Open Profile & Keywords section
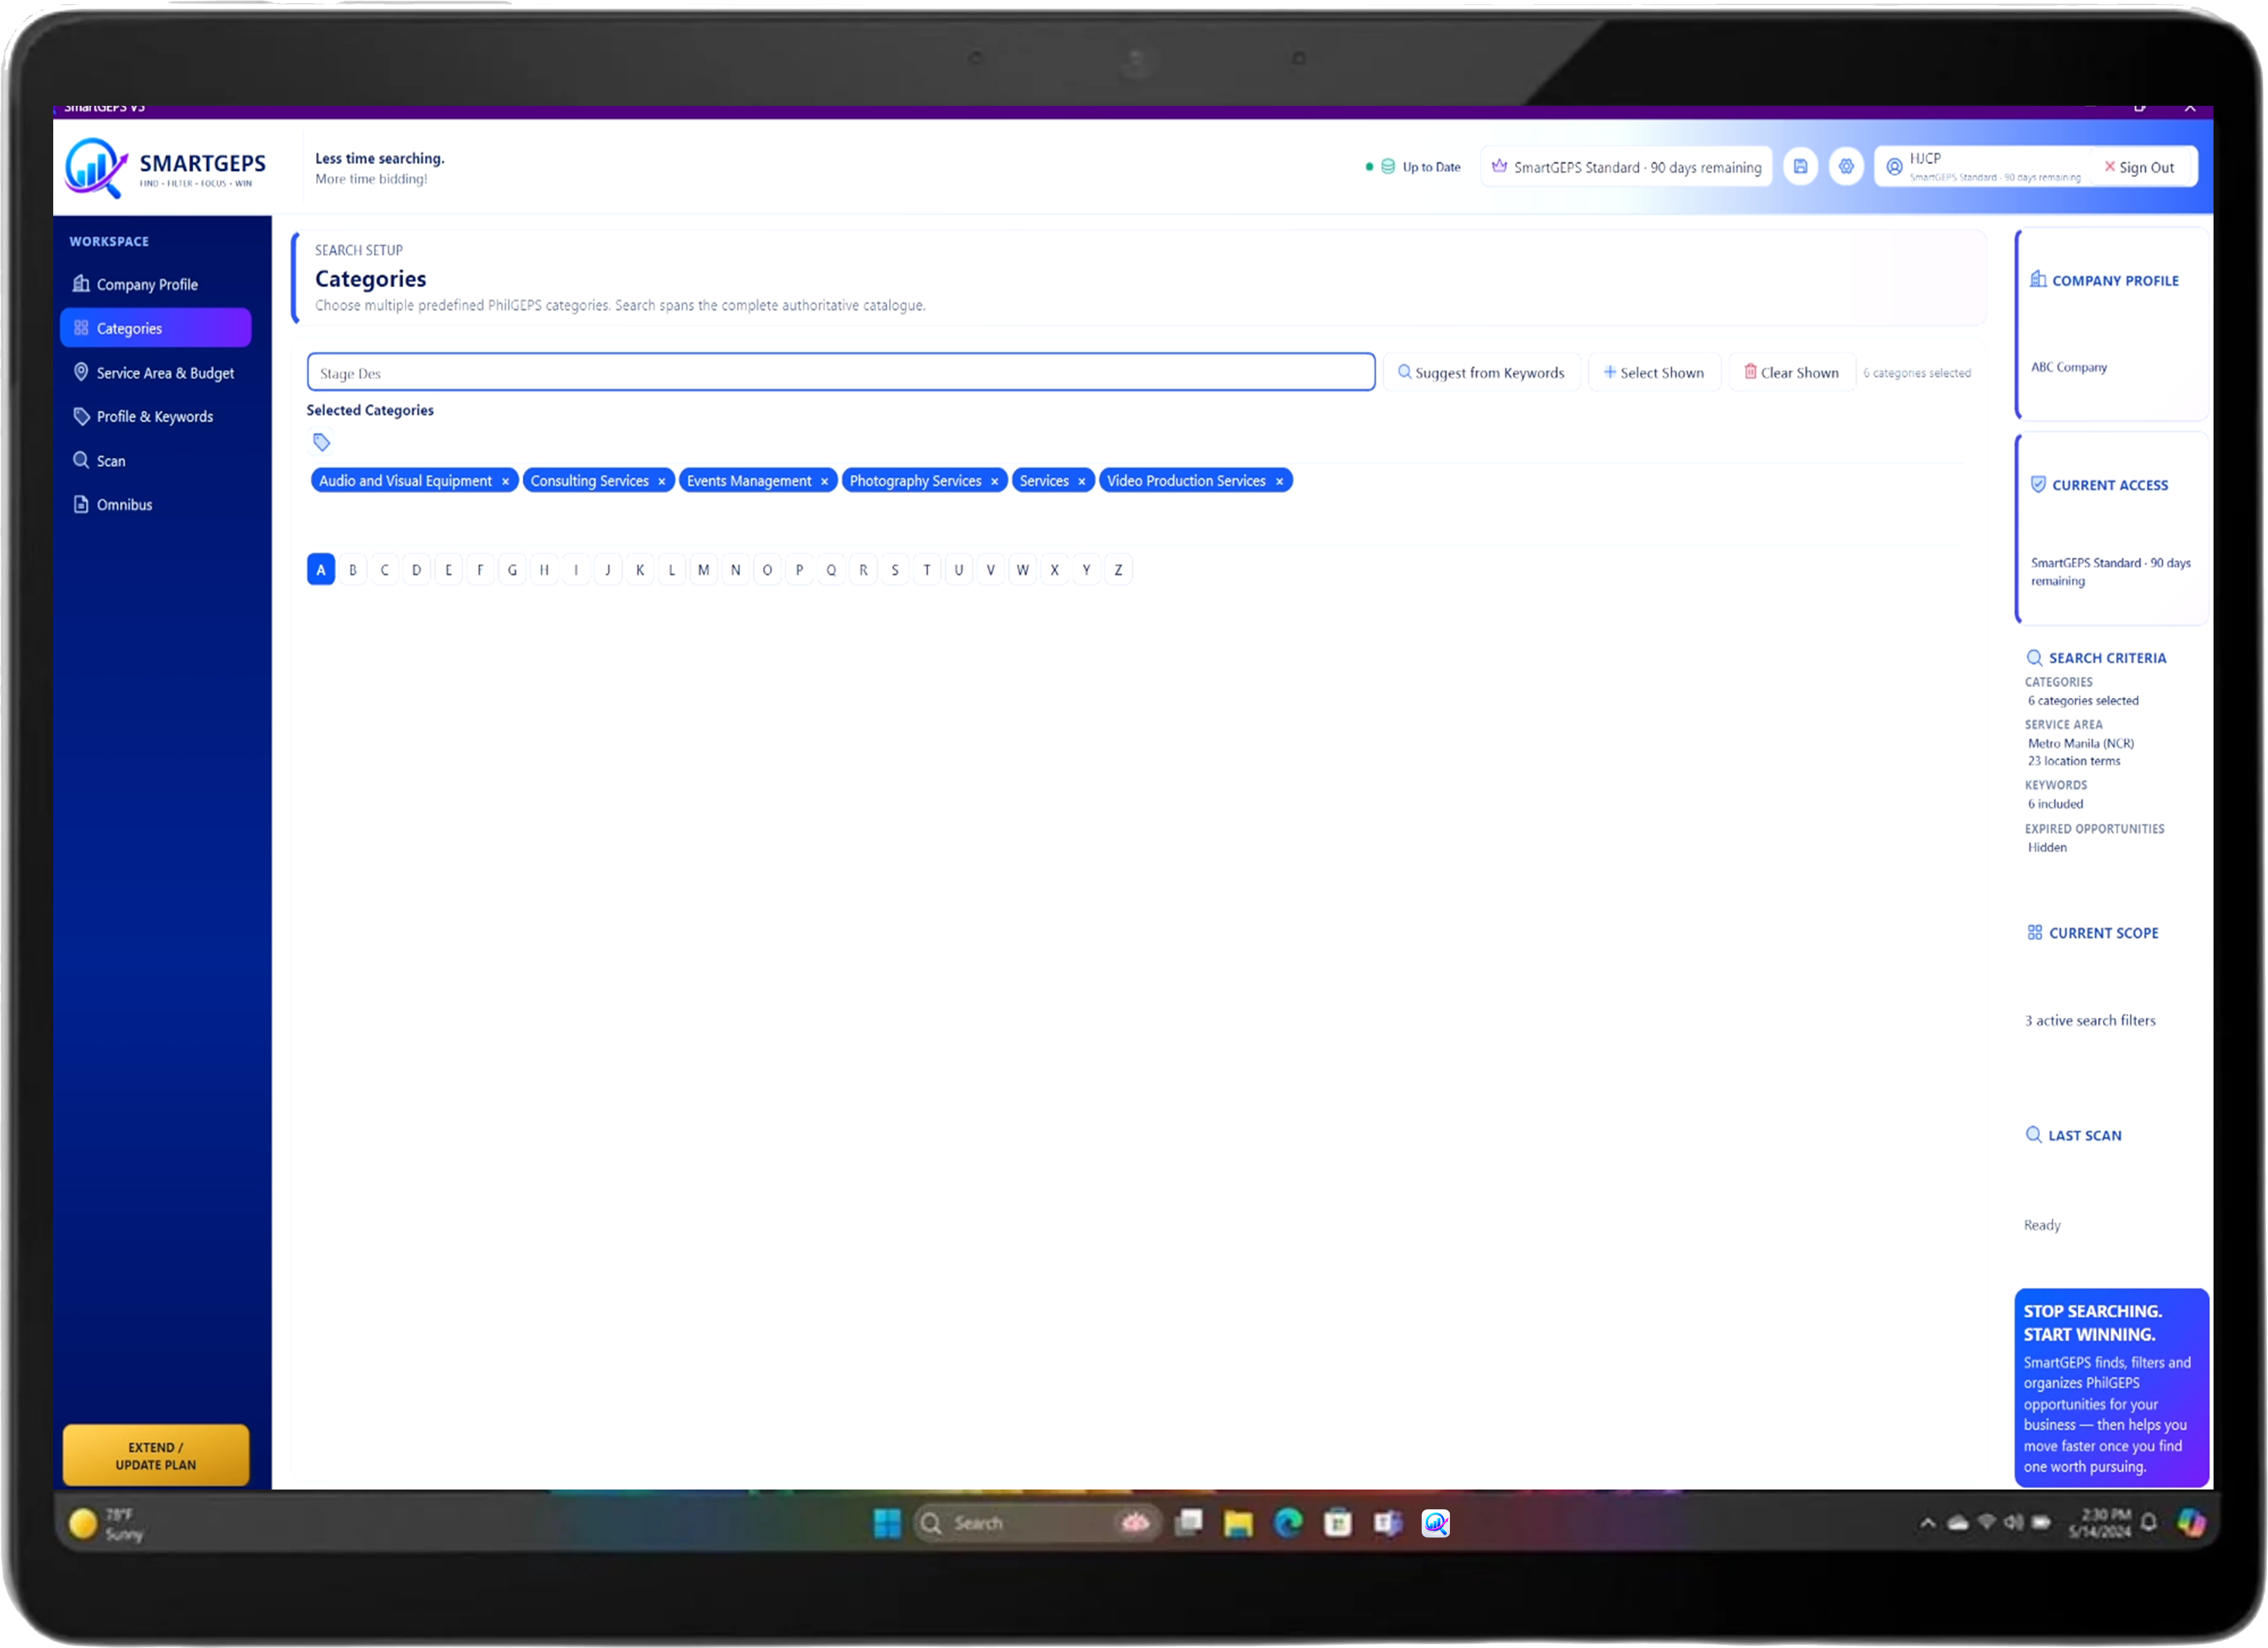Image resolution: width=2268 pixels, height=1648 pixels. click(156, 416)
